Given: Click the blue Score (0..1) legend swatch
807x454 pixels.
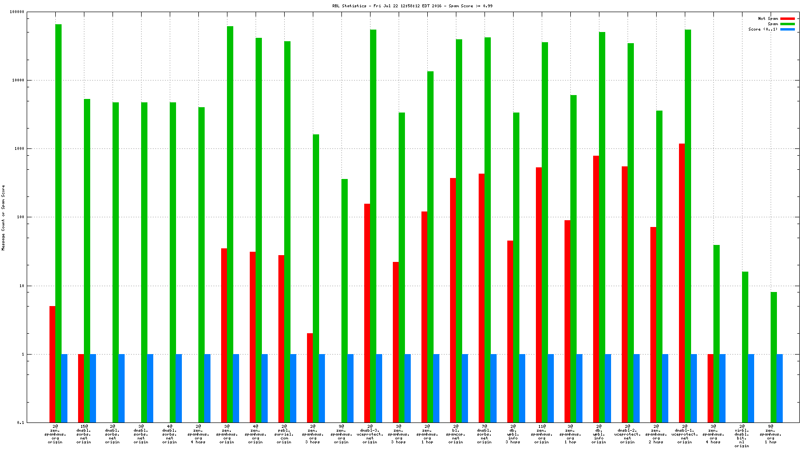Looking at the screenshot, I should [787, 29].
